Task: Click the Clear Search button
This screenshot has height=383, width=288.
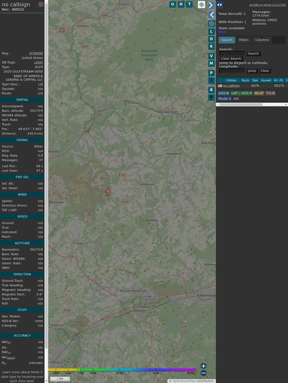Action: point(231,59)
